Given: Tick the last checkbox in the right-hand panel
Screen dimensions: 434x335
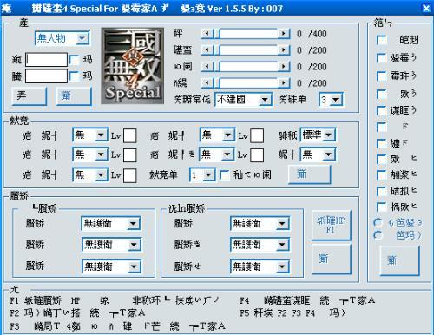Looking at the screenshot, I should 382,207.
